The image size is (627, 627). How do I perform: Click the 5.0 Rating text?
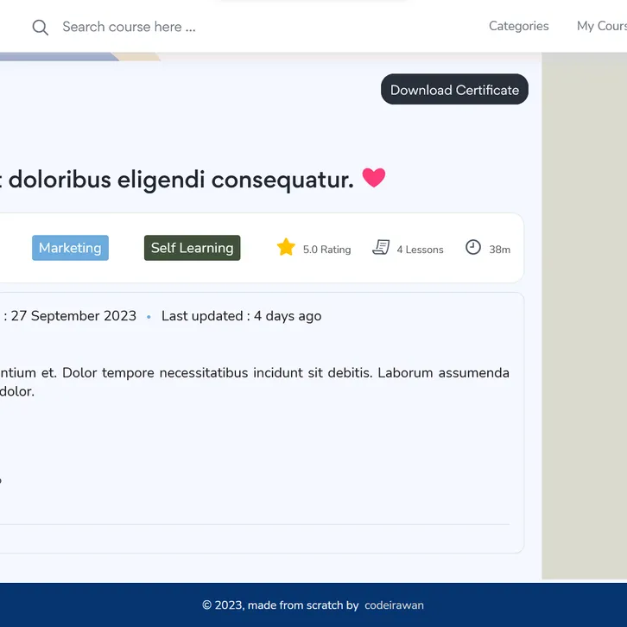[326, 250]
